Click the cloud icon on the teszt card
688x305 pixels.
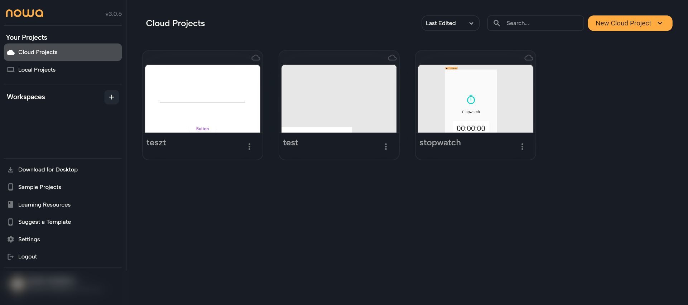[256, 58]
